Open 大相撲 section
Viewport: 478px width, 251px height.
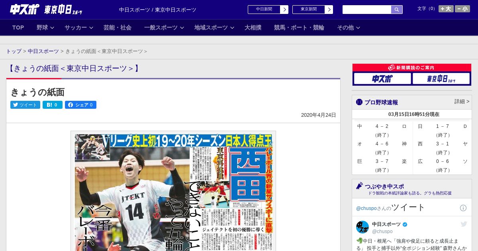(x=253, y=27)
